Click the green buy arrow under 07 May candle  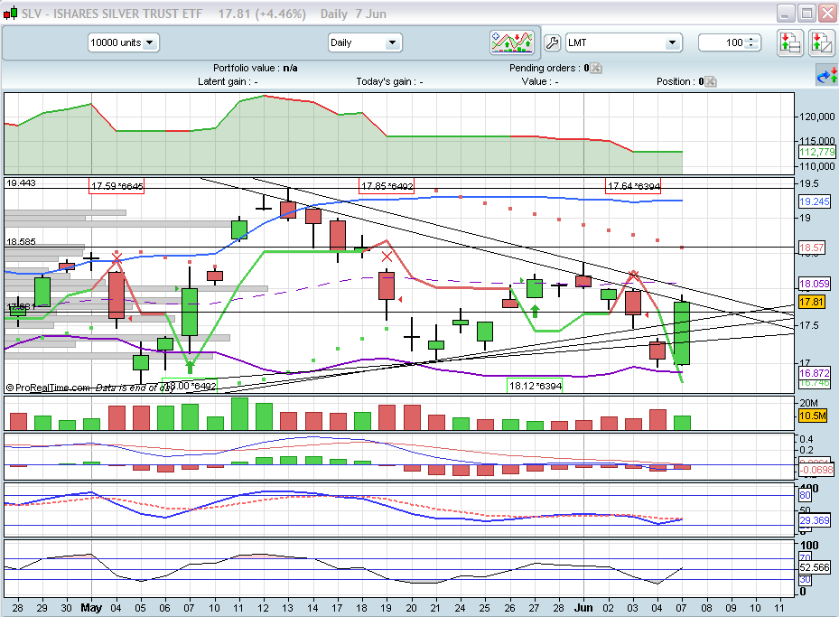click(x=190, y=367)
